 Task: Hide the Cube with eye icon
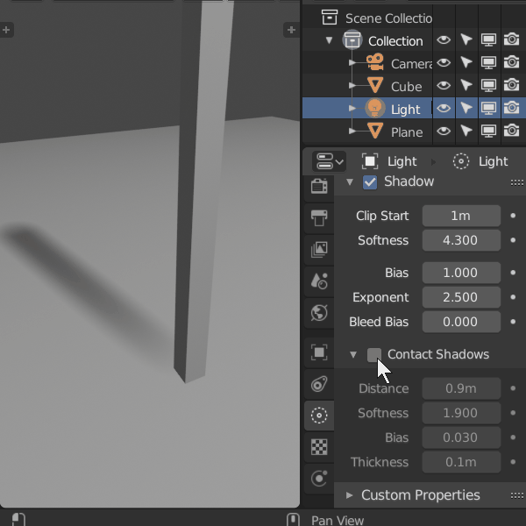click(444, 85)
